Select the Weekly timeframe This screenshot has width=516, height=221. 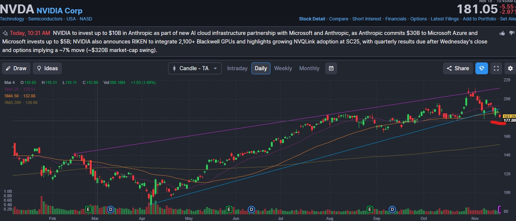point(283,68)
